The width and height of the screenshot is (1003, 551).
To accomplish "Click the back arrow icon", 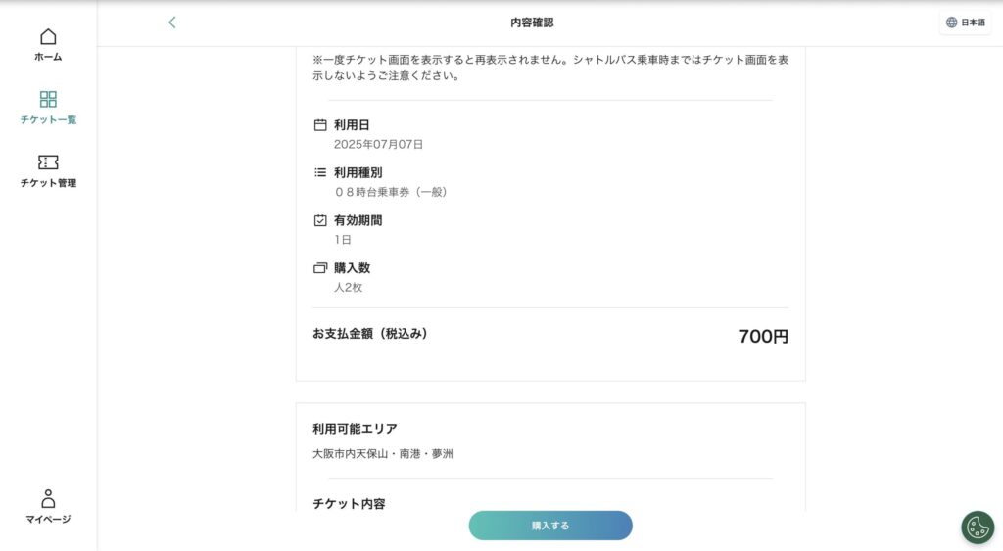I will [172, 23].
